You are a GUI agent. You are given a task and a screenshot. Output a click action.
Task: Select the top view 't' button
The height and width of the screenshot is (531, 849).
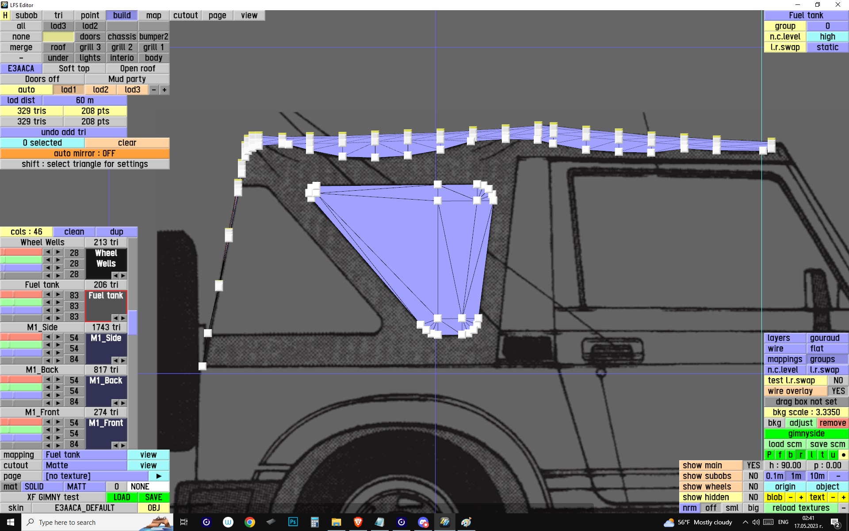click(822, 454)
